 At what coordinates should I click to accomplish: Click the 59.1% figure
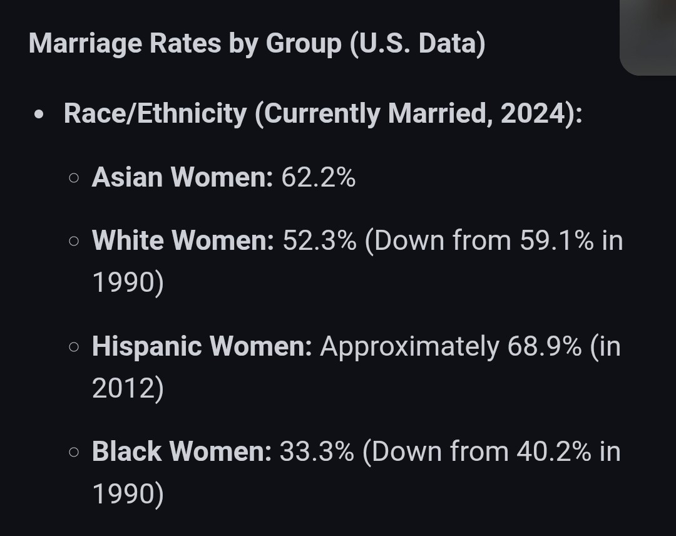556,240
